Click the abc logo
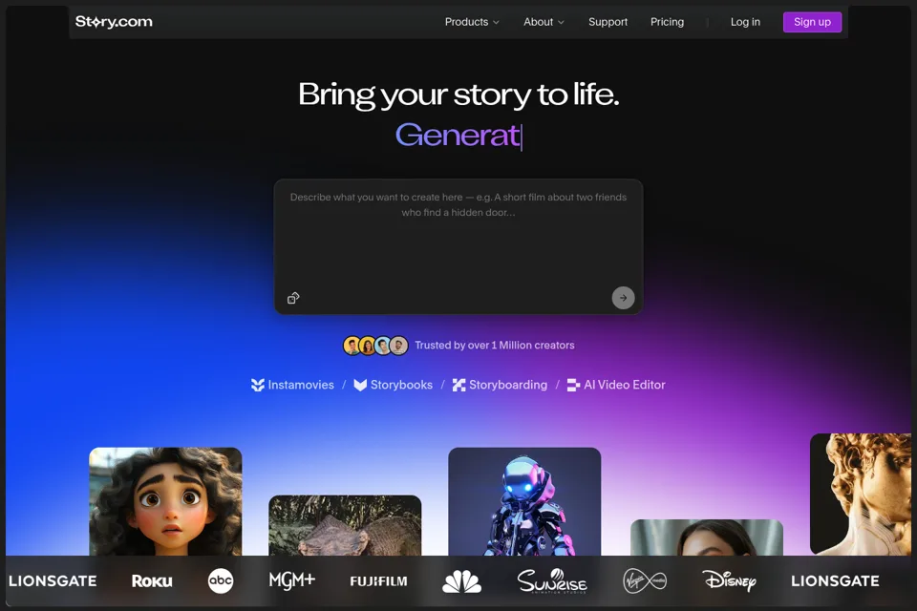This screenshot has height=611, width=917. pos(221,581)
